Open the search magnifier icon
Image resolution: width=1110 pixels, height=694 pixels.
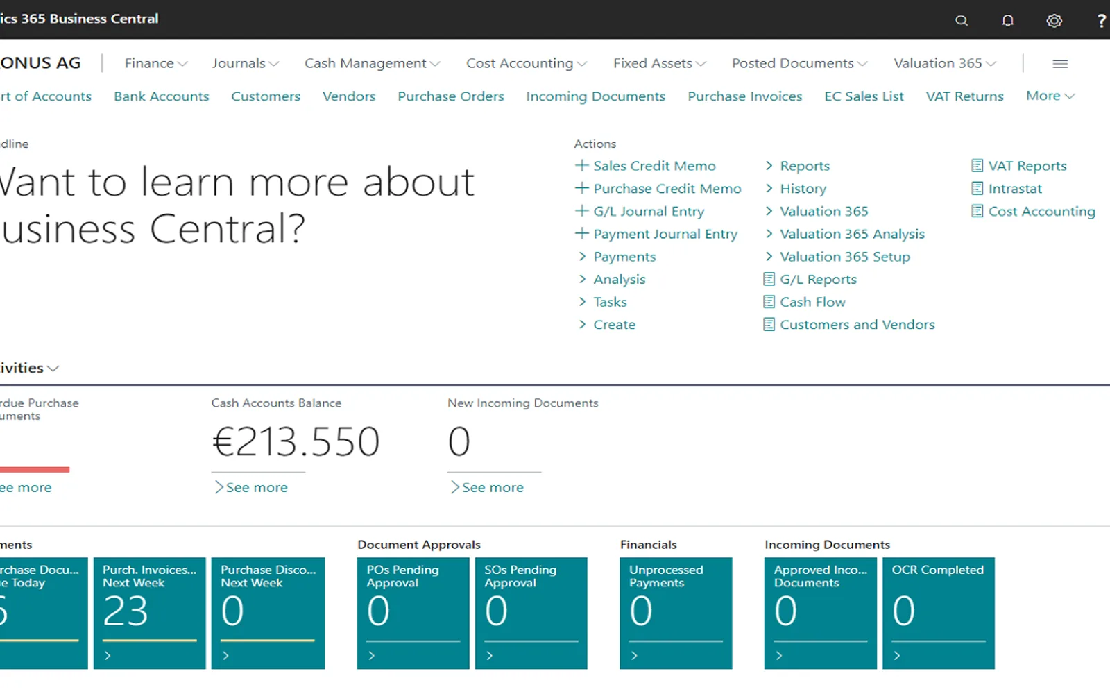point(962,21)
